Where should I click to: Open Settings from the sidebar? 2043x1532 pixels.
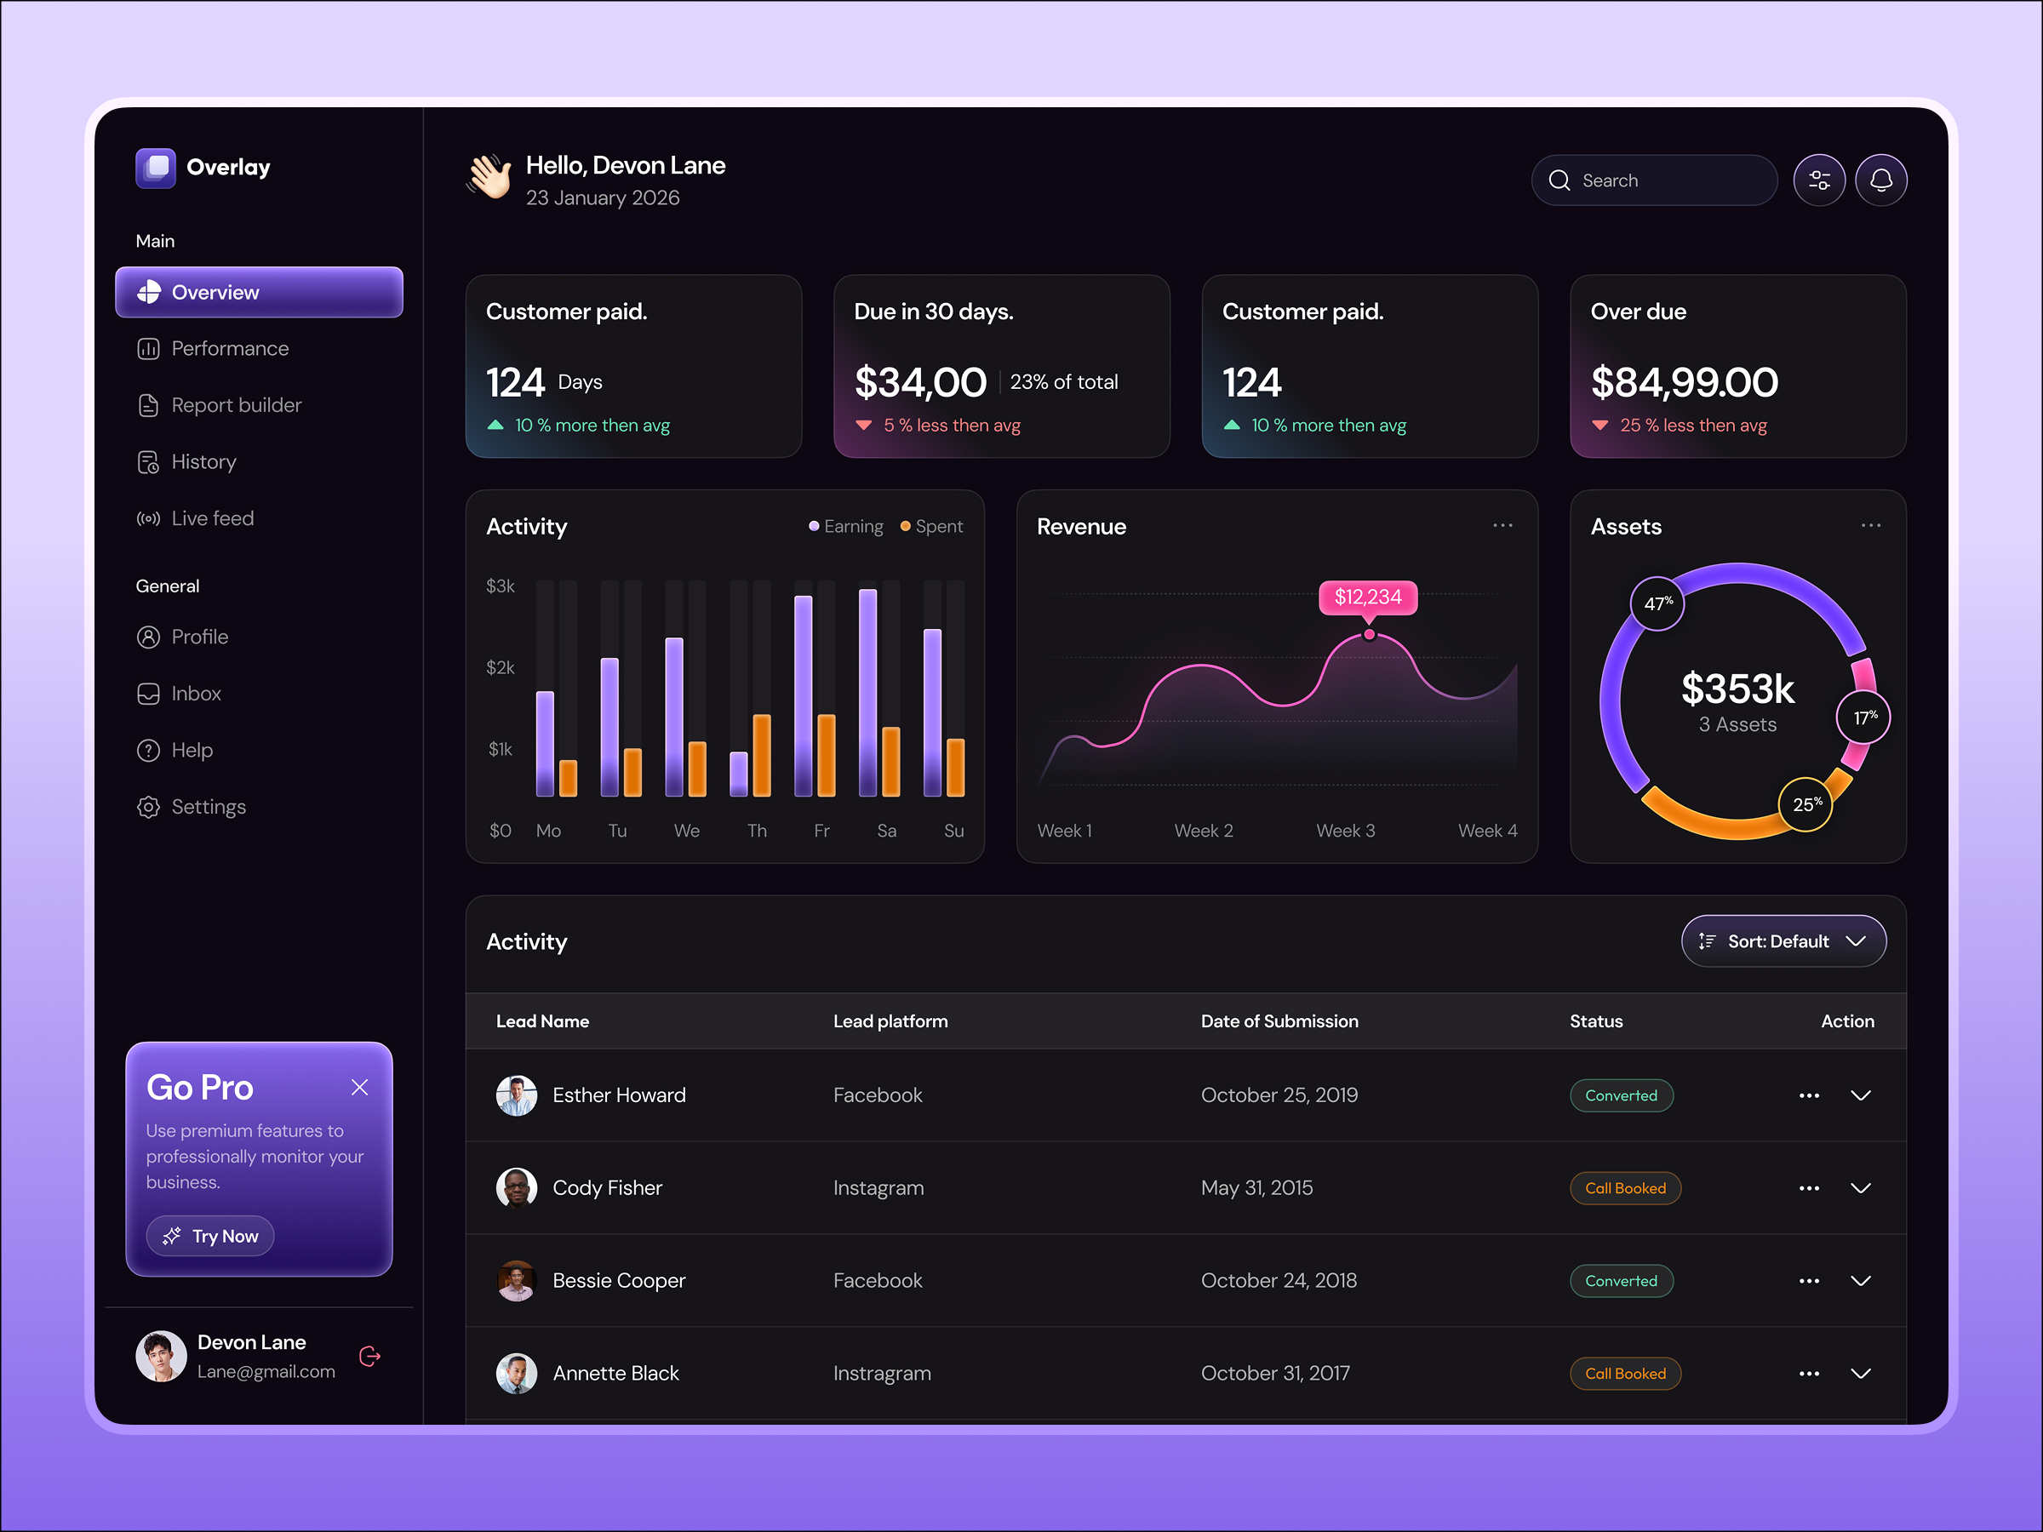tap(209, 806)
